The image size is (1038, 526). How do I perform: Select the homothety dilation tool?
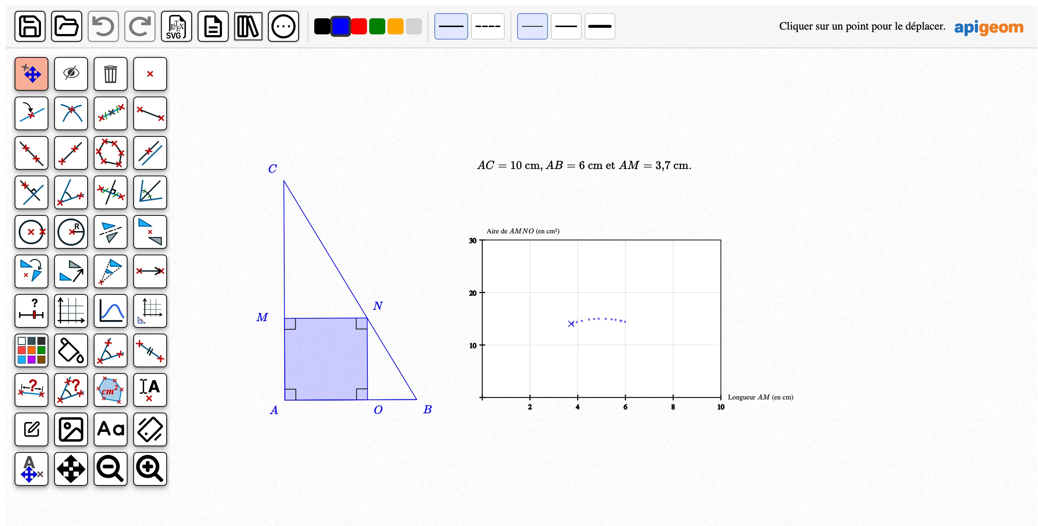pyautogui.click(x=110, y=271)
